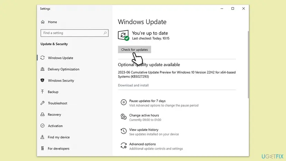The image size is (286, 161).
Task: Click the Home house icon
Action: coord(43,22)
